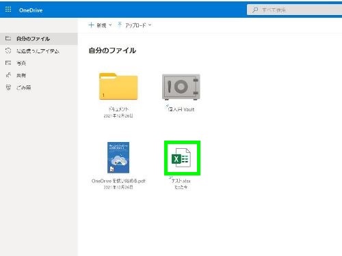Open the 個人用 Vault safe icon
342x256 pixels.
pyautogui.click(x=181, y=87)
